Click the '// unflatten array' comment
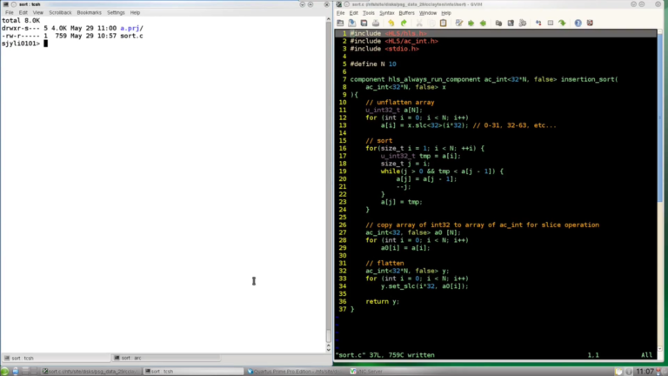668x376 pixels. tap(400, 103)
